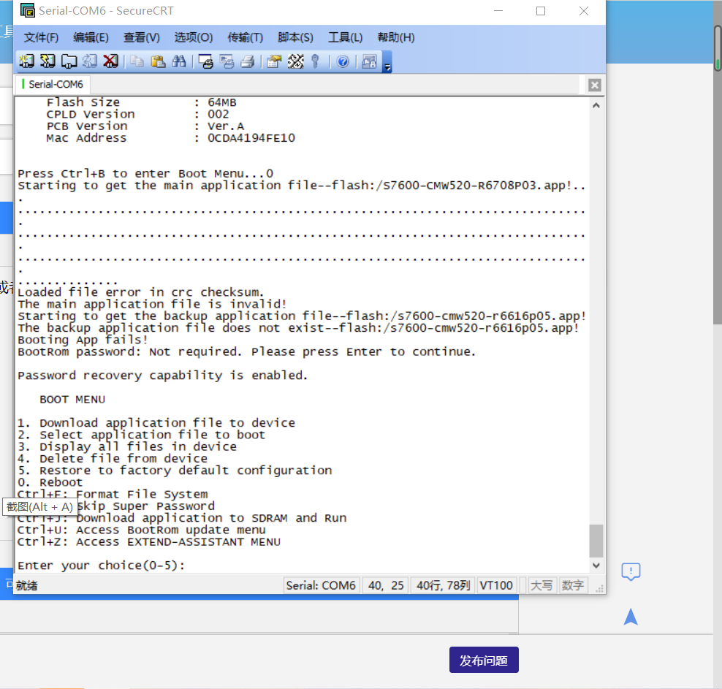Click 'Ctrl+U: Access BootRom update menu' line
The image size is (722, 689).
click(x=141, y=530)
